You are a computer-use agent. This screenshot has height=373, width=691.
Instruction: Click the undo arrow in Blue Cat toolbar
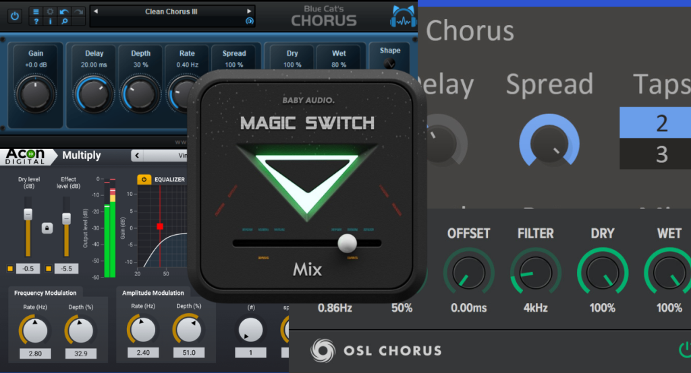[x=64, y=11]
